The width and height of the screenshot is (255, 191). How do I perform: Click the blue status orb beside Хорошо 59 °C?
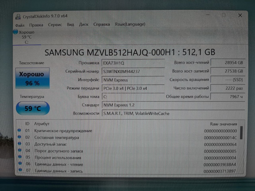(15, 32)
